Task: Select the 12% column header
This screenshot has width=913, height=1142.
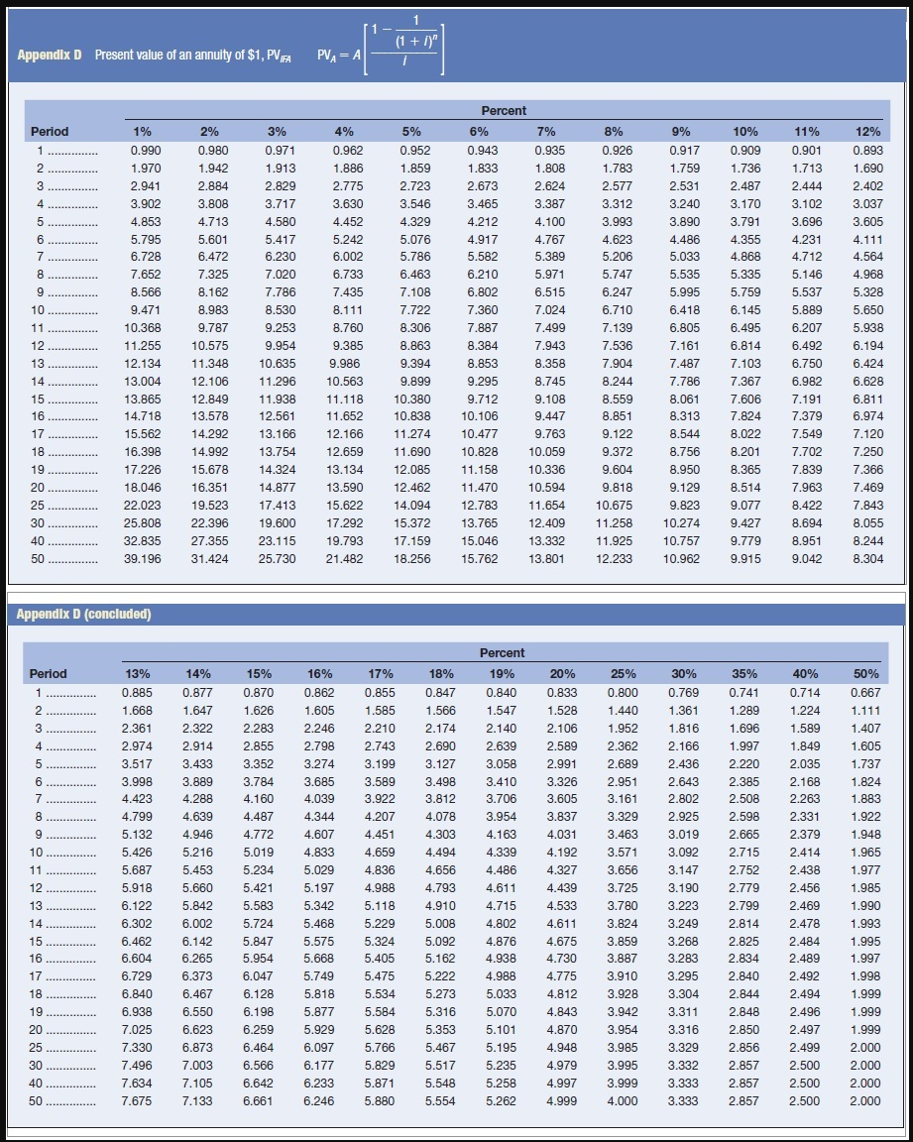Action: pyautogui.click(x=867, y=132)
